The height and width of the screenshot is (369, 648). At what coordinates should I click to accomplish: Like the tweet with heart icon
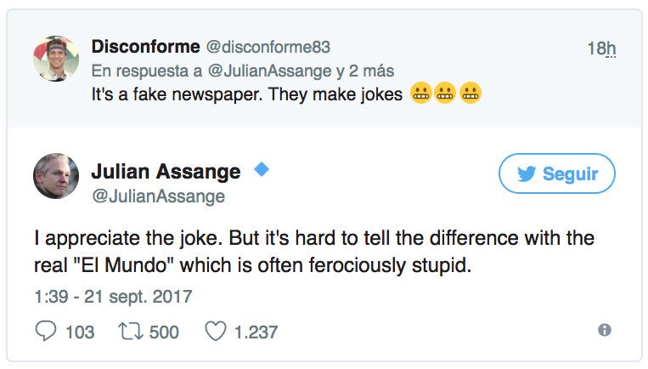pyautogui.click(x=217, y=331)
